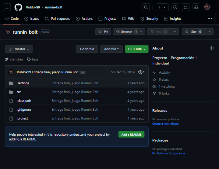The height and width of the screenshot is (169, 219).
Task: Open the Insights tab
Action: point(173,19)
